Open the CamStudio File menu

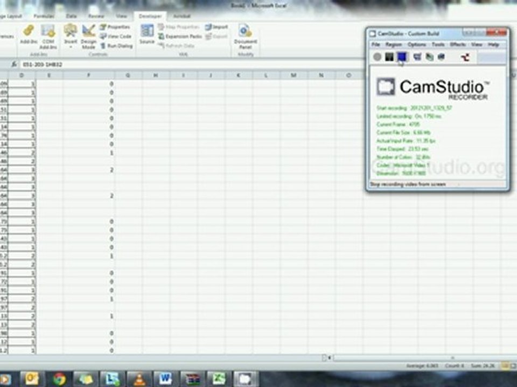click(375, 45)
